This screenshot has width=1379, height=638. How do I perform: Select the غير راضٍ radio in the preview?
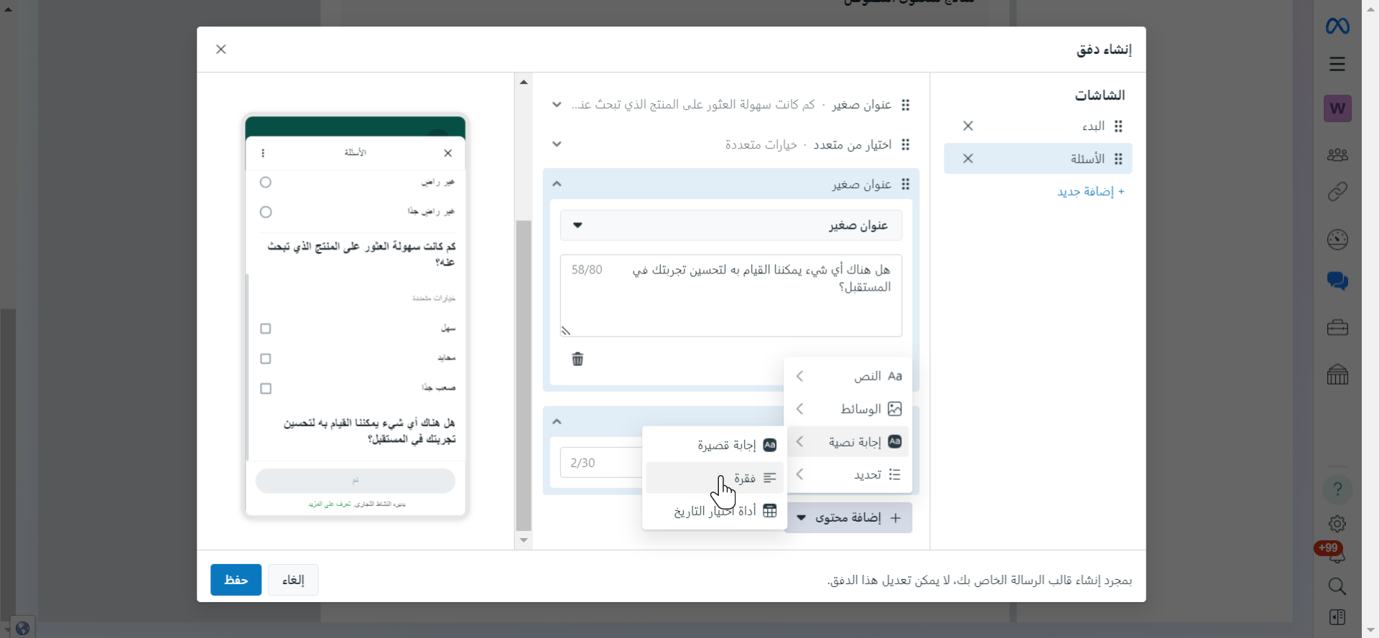[x=266, y=182]
